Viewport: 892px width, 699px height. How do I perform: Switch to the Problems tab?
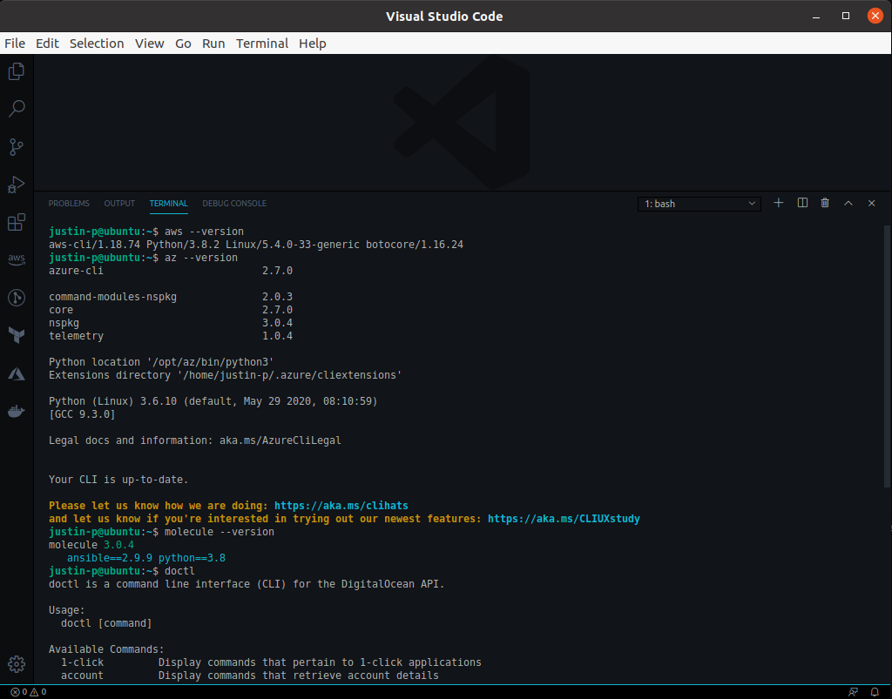pos(69,204)
